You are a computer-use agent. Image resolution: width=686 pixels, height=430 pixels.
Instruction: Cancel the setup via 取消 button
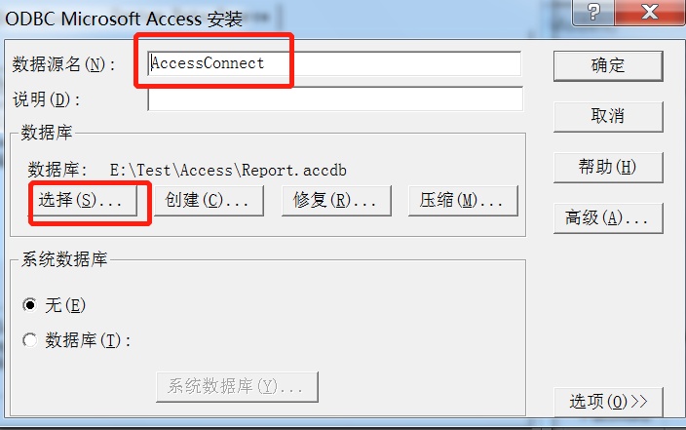coord(608,116)
